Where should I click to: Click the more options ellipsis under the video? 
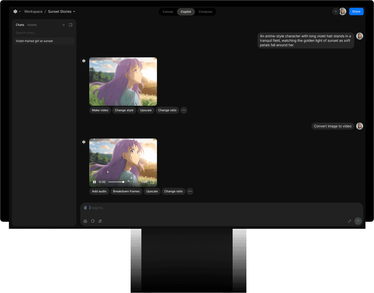[190, 191]
